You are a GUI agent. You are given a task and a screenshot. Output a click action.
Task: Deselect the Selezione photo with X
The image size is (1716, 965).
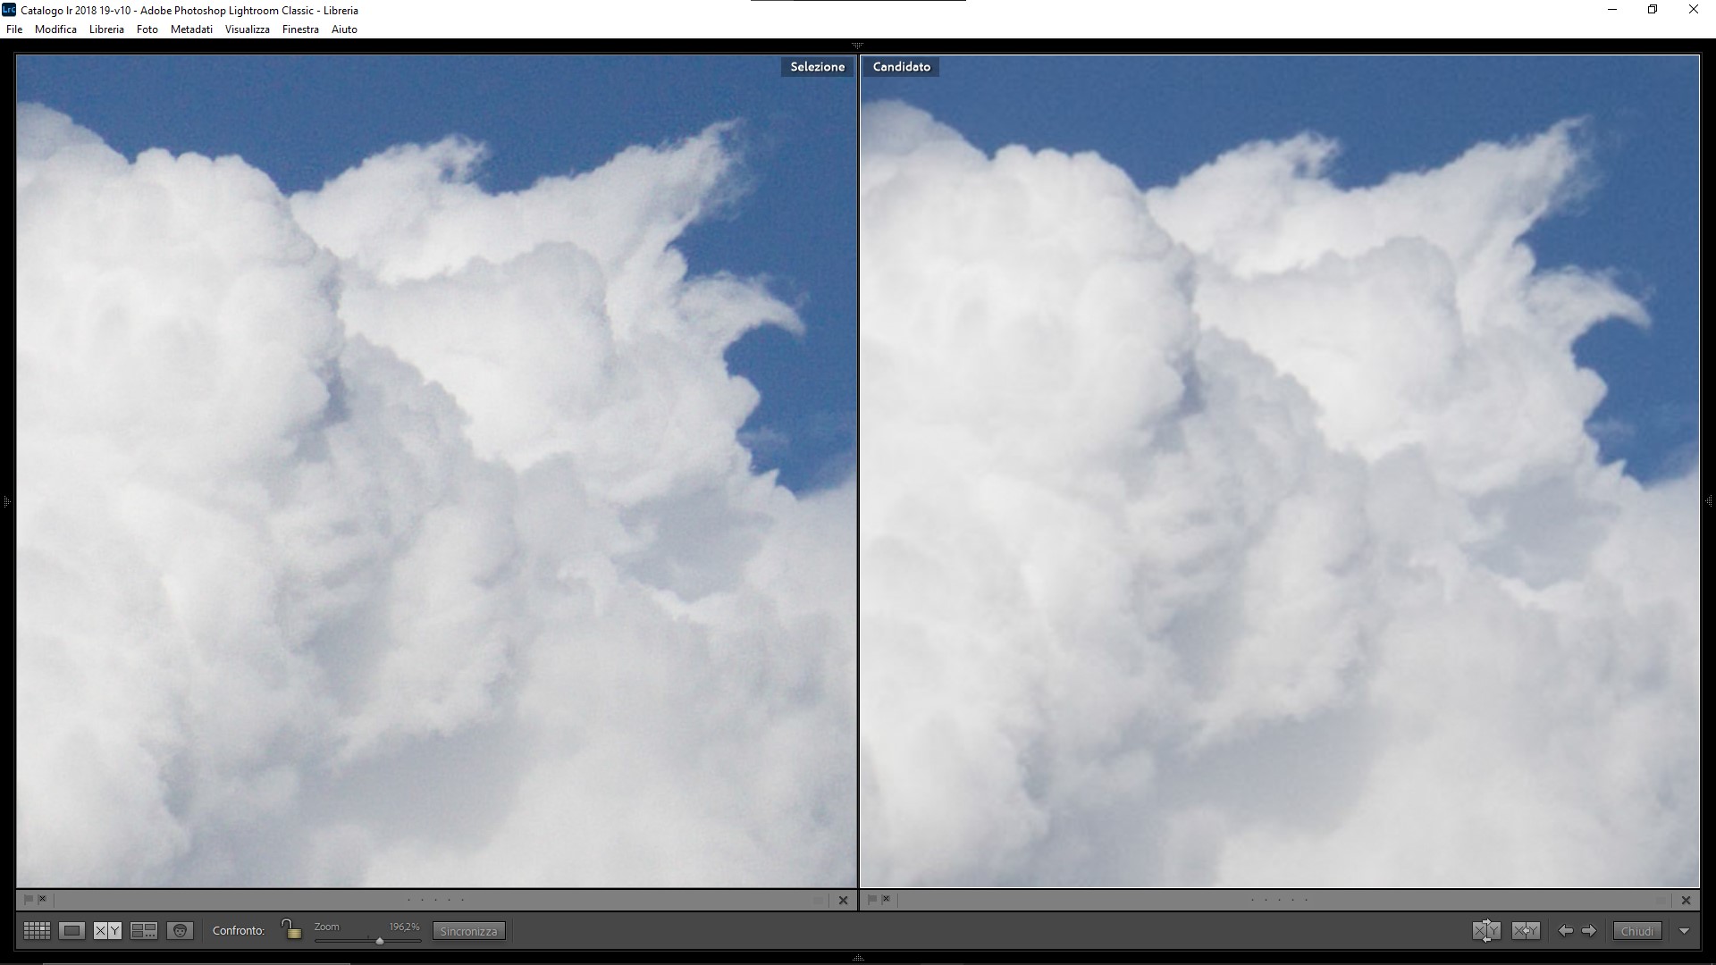point(843,901)
